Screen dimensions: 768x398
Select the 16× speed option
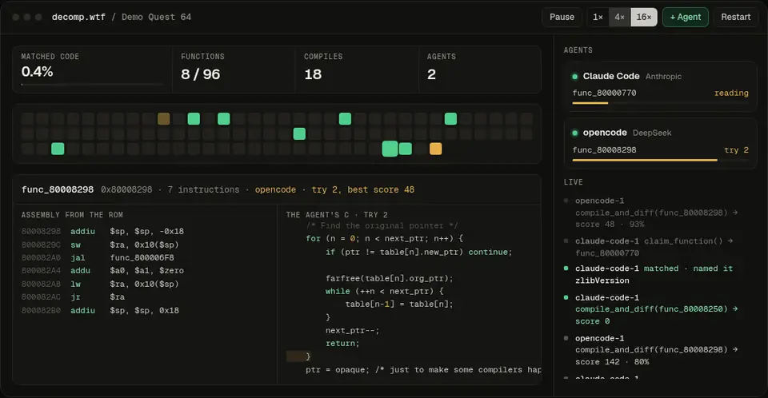click(643, 17)
